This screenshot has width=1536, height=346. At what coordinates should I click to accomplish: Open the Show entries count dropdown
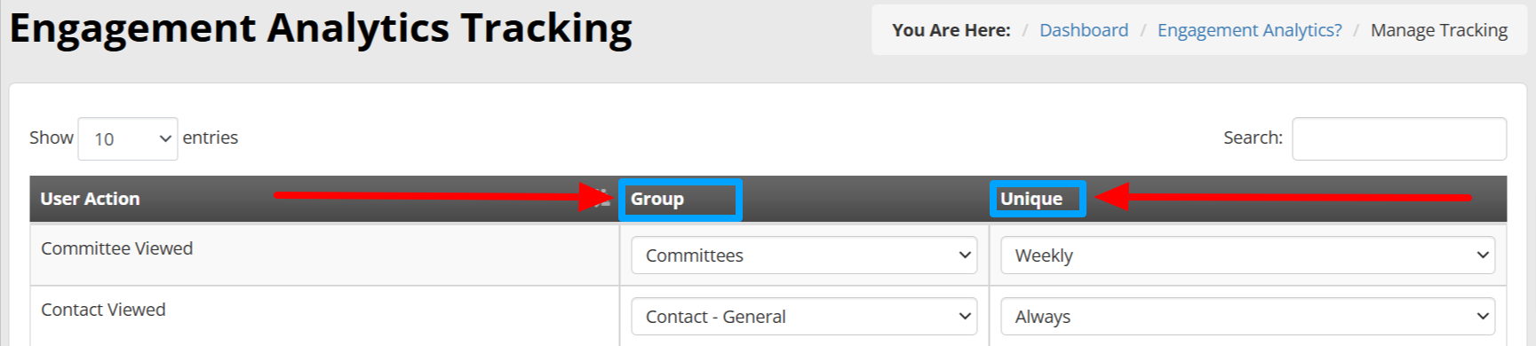coord(128,138)
